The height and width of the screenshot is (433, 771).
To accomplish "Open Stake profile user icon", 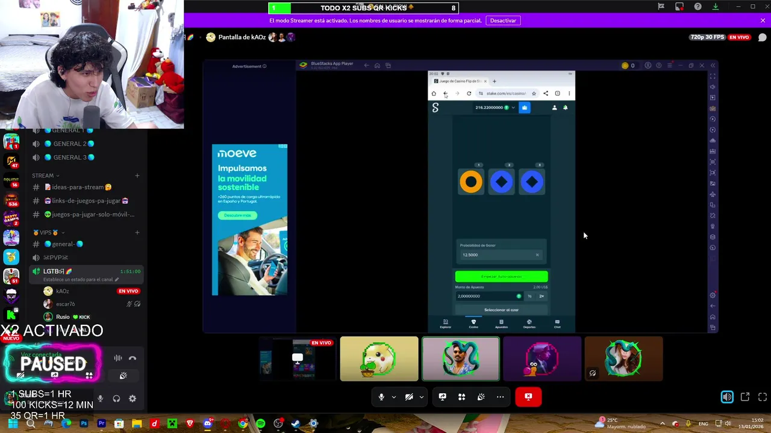I will coord(554,108).
